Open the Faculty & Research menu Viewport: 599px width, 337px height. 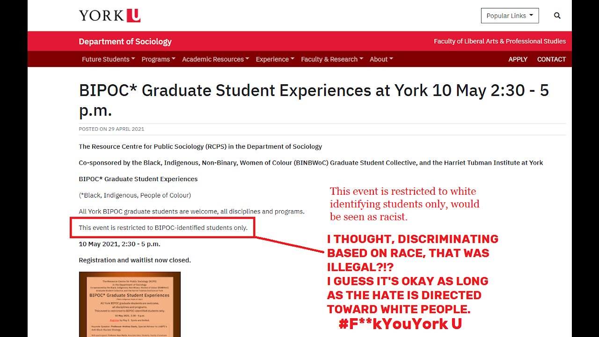(x=332, y=59)
